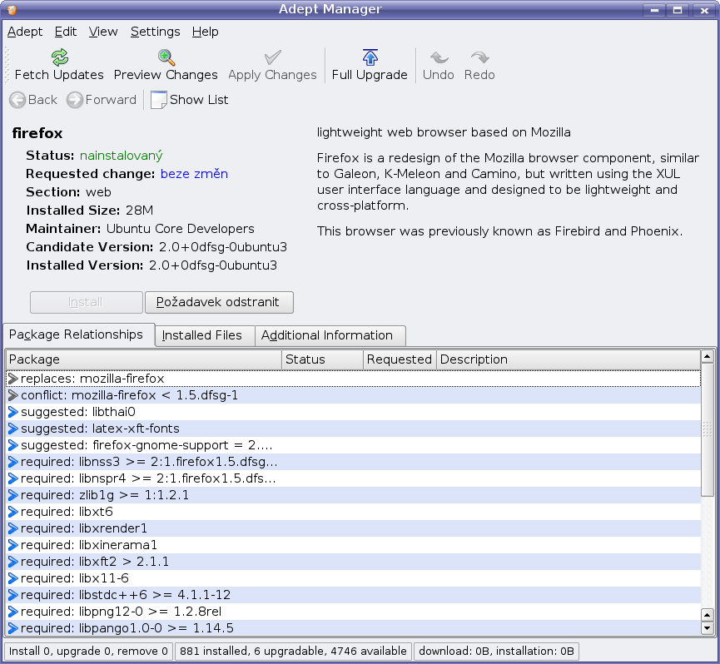
Task: Click the scroll down arrow of package list
Action: [x=708, y=628]
